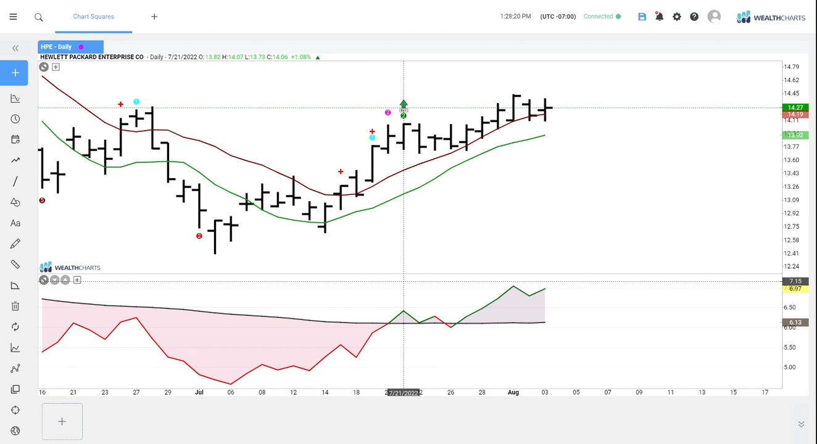
Task: Click the magenta link dot on HPE tab
Action: pos(81,47)
